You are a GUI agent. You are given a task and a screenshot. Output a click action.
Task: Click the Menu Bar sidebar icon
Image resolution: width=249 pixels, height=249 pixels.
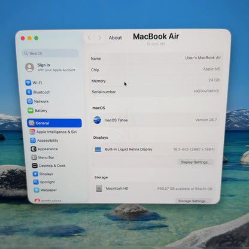(34, 157)
